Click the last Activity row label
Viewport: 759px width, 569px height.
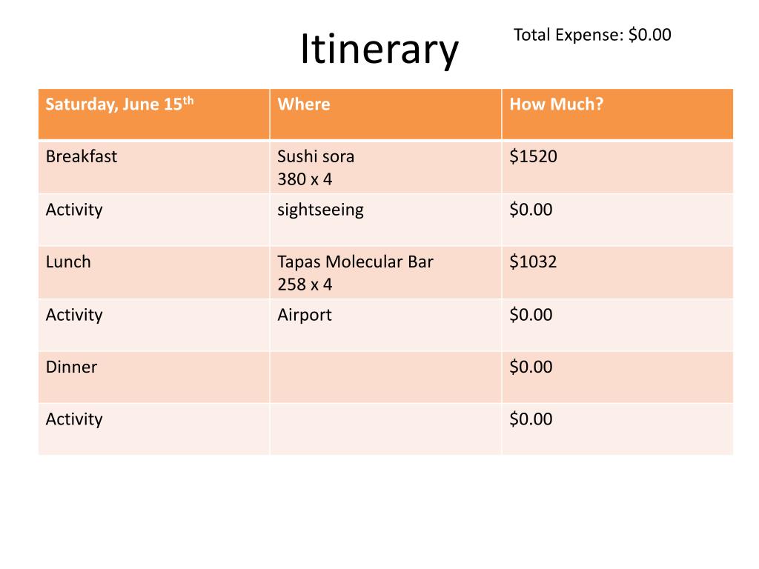click(154, 430)
